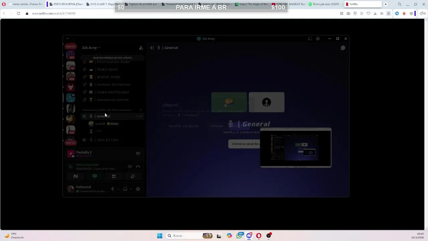Toggle screen share in the voice panel
Viewport: 428px width, 241px height.
pyautogui.click(x=95, y=176)
